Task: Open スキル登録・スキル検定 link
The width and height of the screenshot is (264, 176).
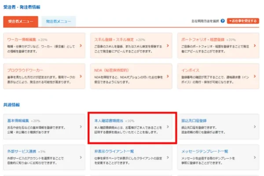Action: (114, 40)
